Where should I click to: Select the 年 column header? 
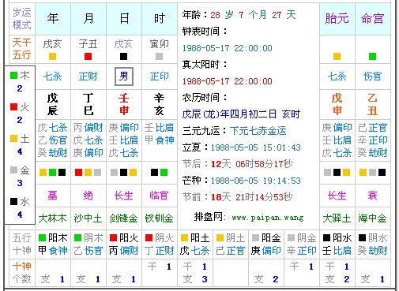click(x=53, y=19)
